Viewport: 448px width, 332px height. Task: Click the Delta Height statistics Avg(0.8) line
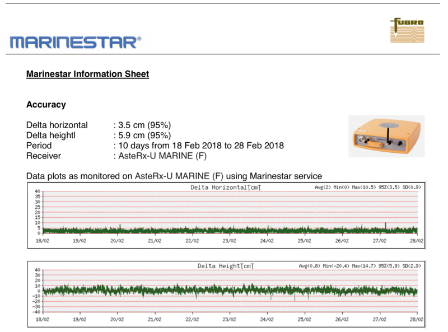360,266
